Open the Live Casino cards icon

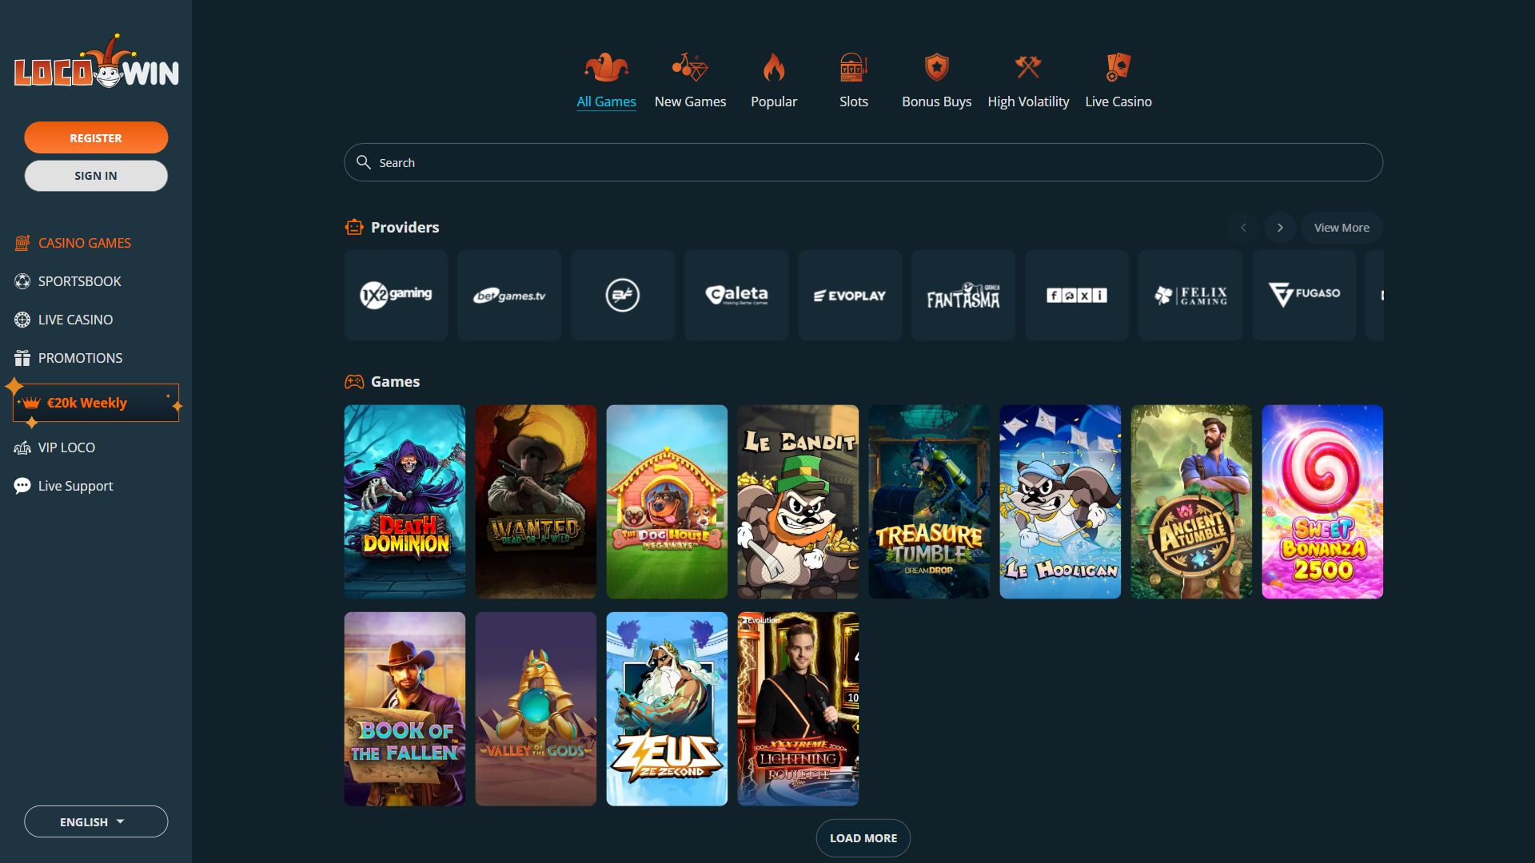coord(1118,67)
